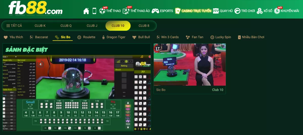
Task: Show all clubs with Tất Cả
Action: click(14, 26)
